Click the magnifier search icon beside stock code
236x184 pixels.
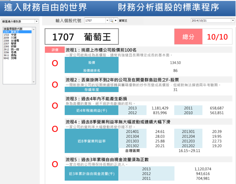pos(111,21)
